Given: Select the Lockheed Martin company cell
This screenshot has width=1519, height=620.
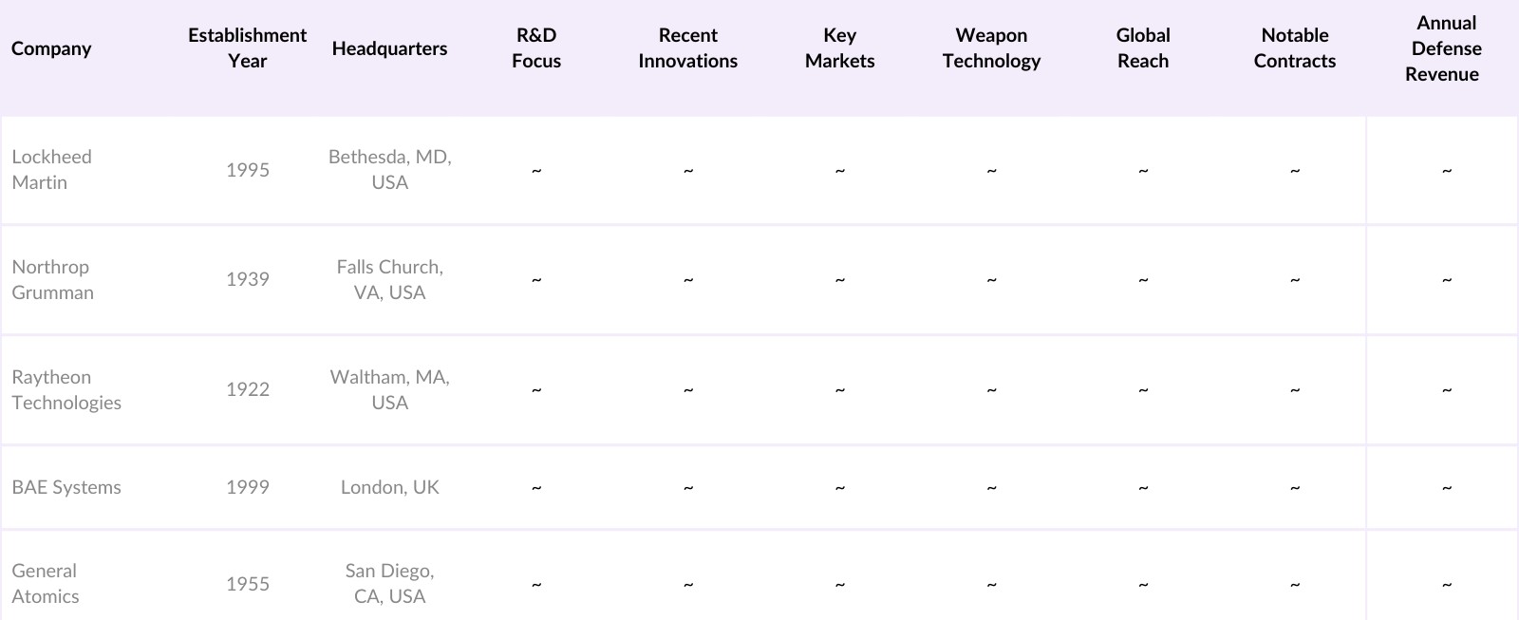Looking at the screenshot, I should pyautogui.click(x=52, y=170).
